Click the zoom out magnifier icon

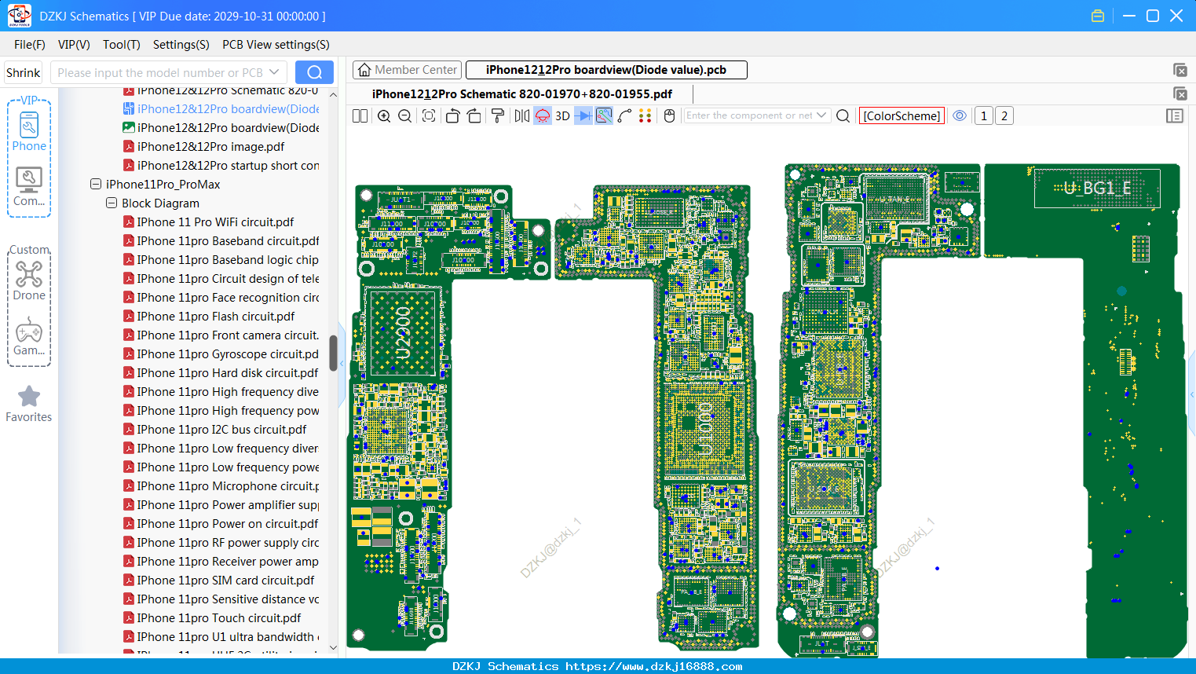(x=405, y=116)
